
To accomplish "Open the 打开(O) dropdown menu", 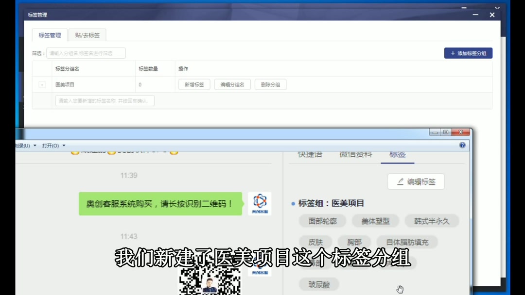I will (x=50, y=145).
